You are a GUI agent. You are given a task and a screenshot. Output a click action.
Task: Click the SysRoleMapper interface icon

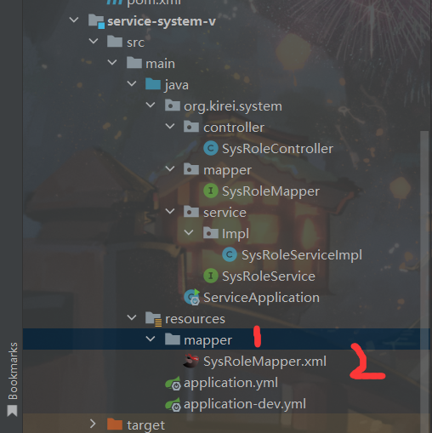(211, 191)
